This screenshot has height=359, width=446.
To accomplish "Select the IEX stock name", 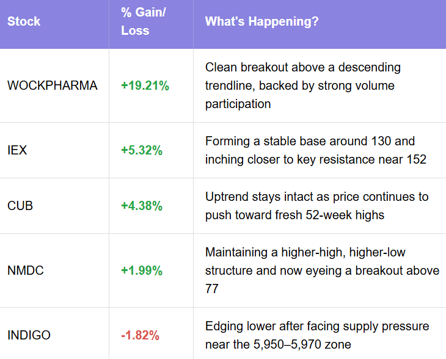I will coord(17,150).
